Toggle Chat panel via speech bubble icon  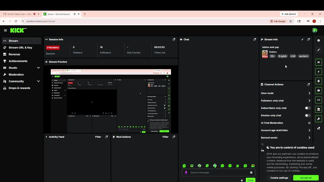pyautogui.click(x=318, y=90)
